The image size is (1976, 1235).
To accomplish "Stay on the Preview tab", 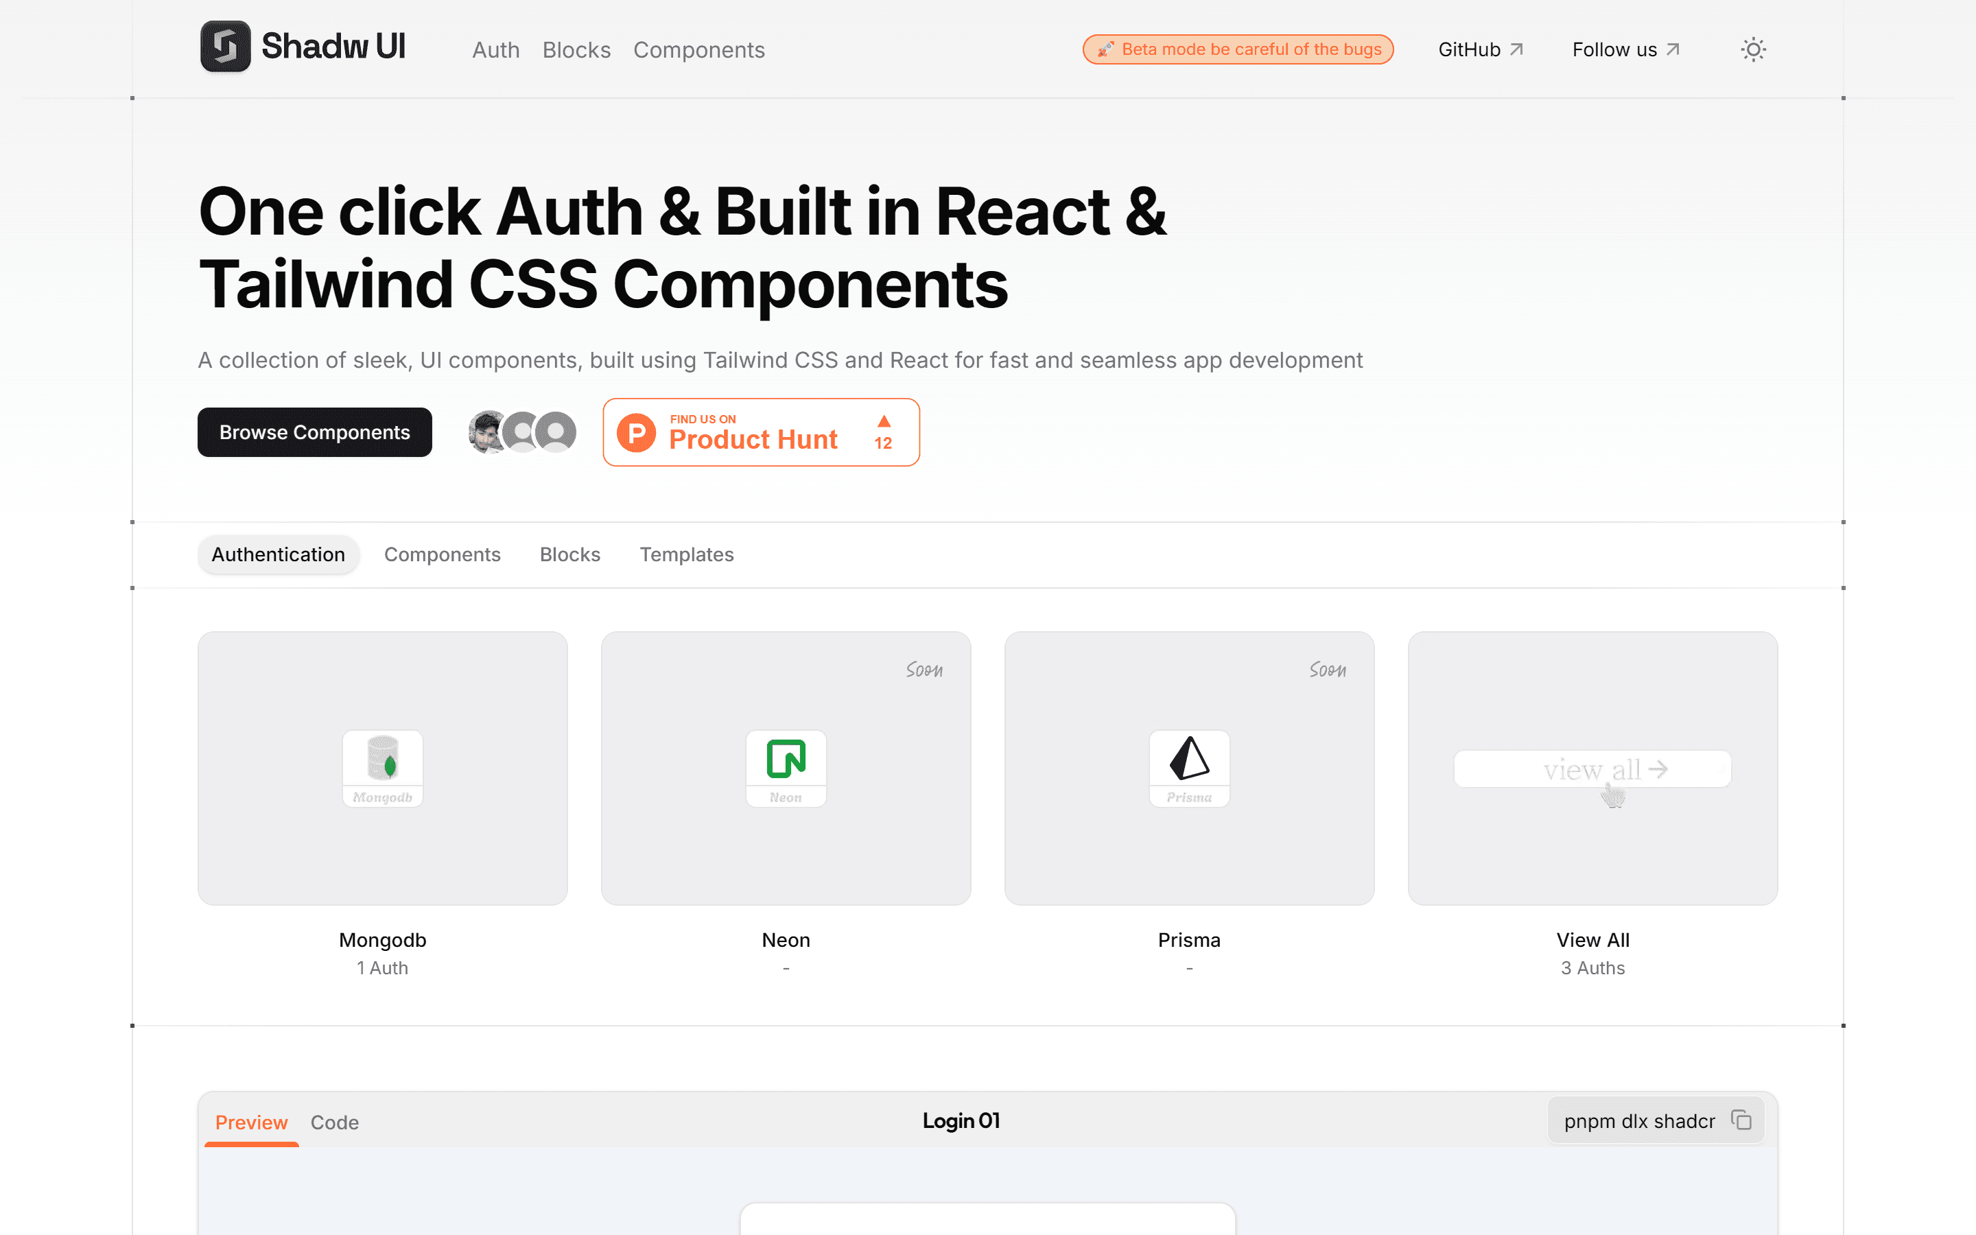I will click(250, 1122).
